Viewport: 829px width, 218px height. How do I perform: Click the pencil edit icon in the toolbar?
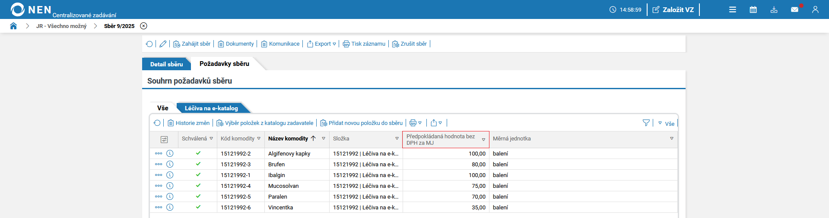coord(163,44)
